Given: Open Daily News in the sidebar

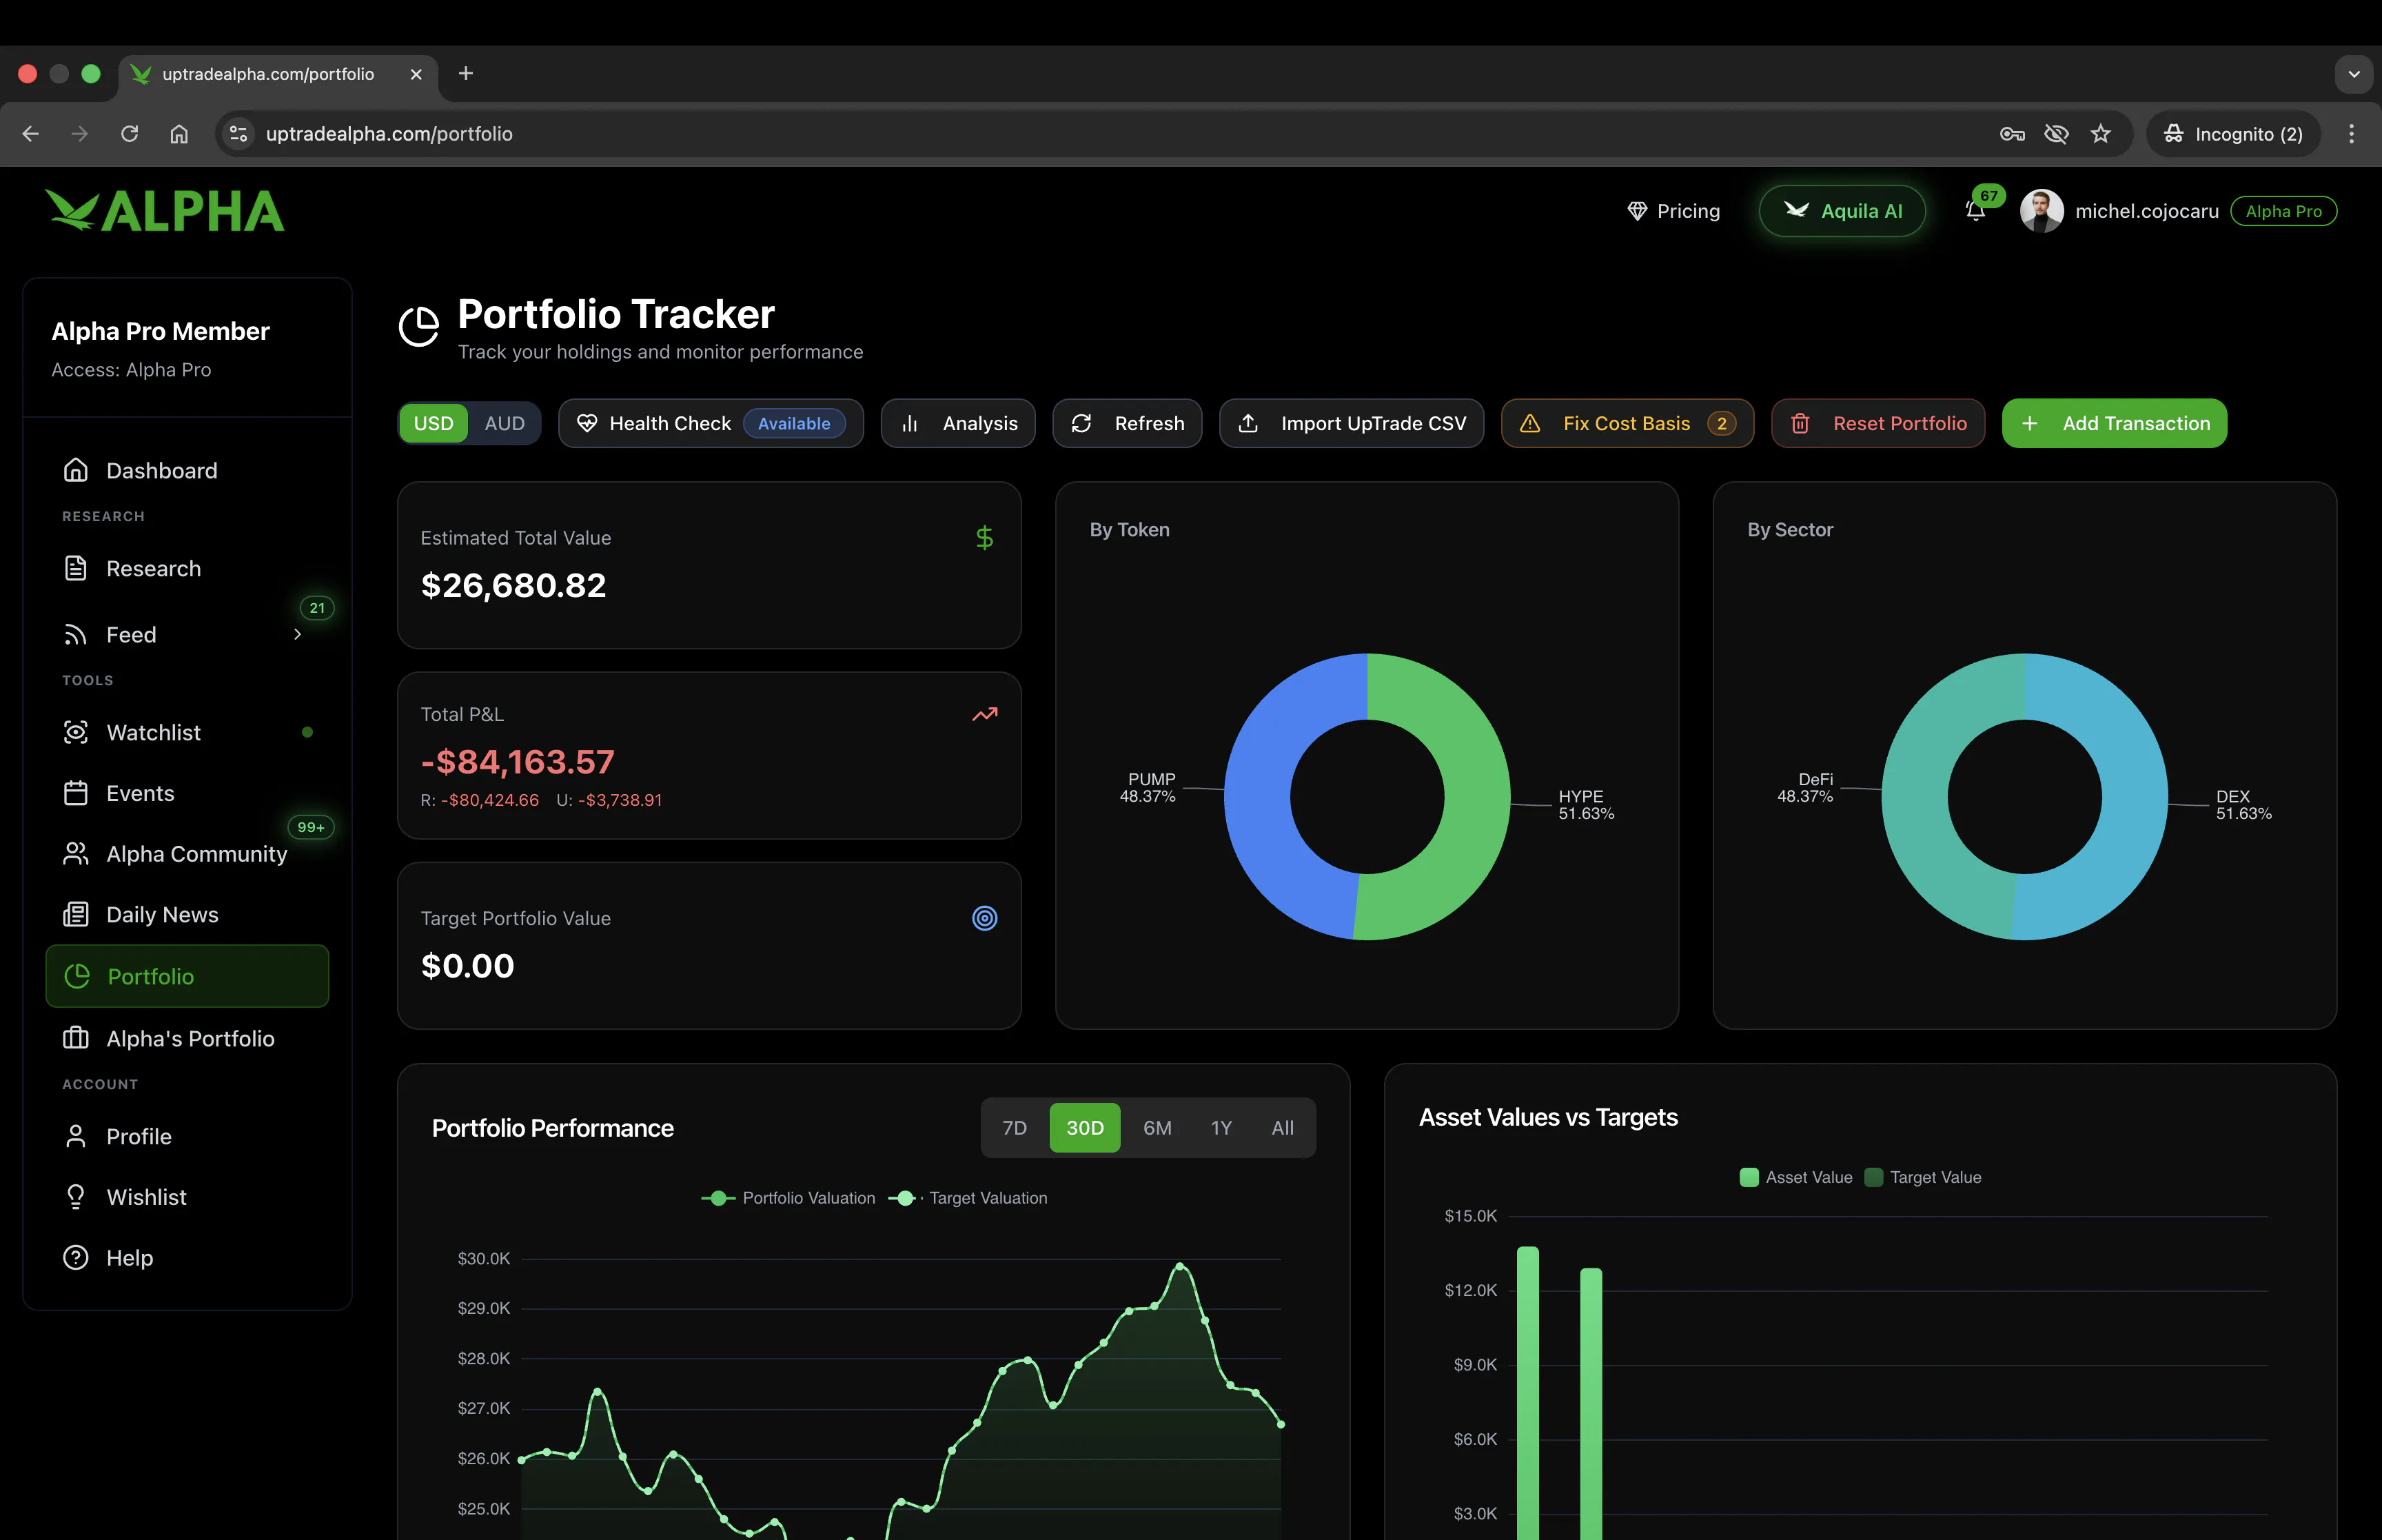Looking at the screenshot, I should [x=187, y=915].
